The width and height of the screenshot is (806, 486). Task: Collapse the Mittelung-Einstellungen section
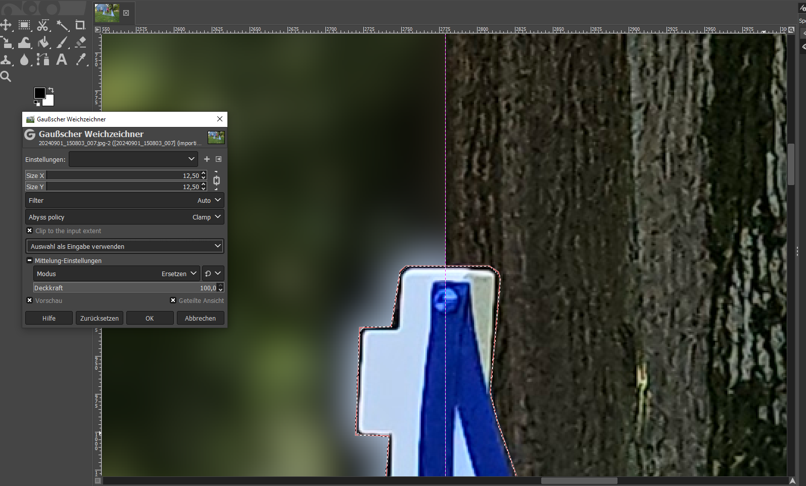coord(29,261)
